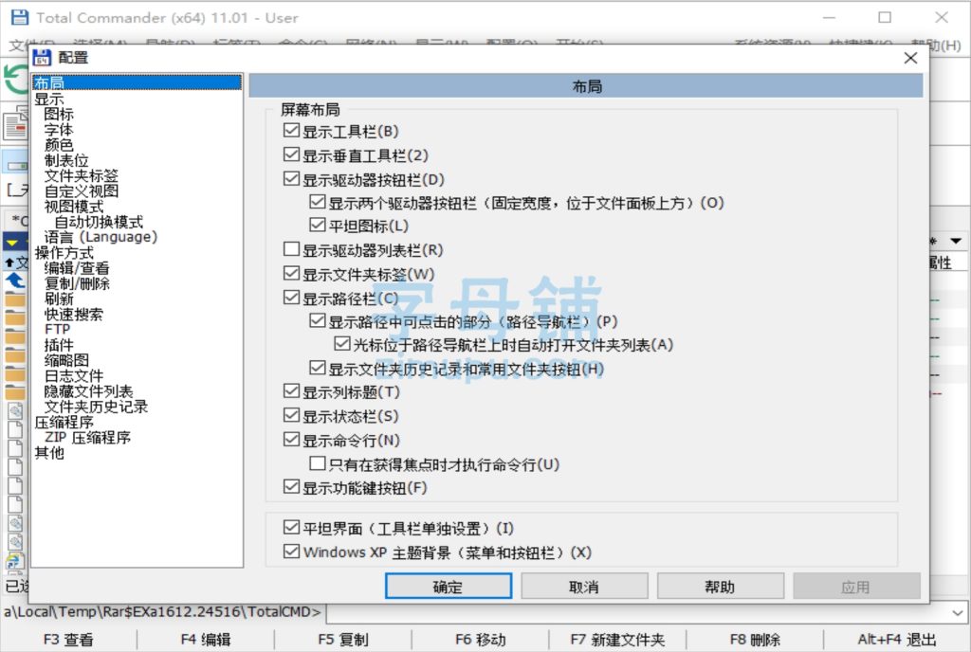Open 制表位 settings page
This screenshot has width=971, height=652.
point(66,160)
